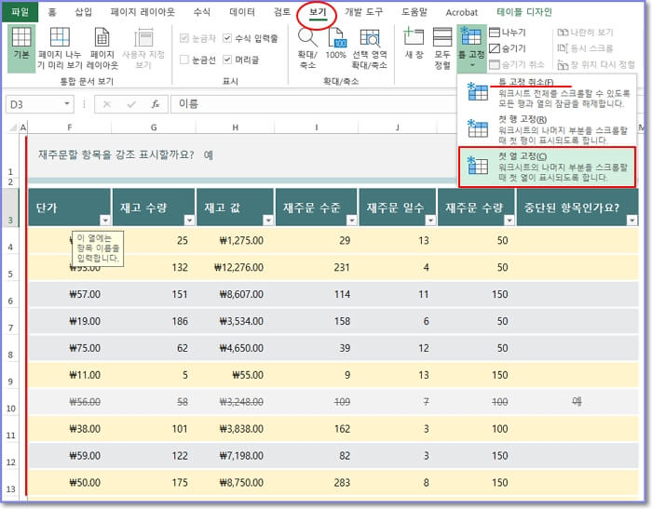Viewport: 652px width, 509px height.
Task: Open the 재주문 일수 filter dropdown
Action: [x=430, y=221]
